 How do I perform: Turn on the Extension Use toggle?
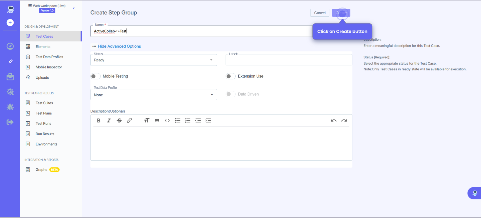coord(230,76)
